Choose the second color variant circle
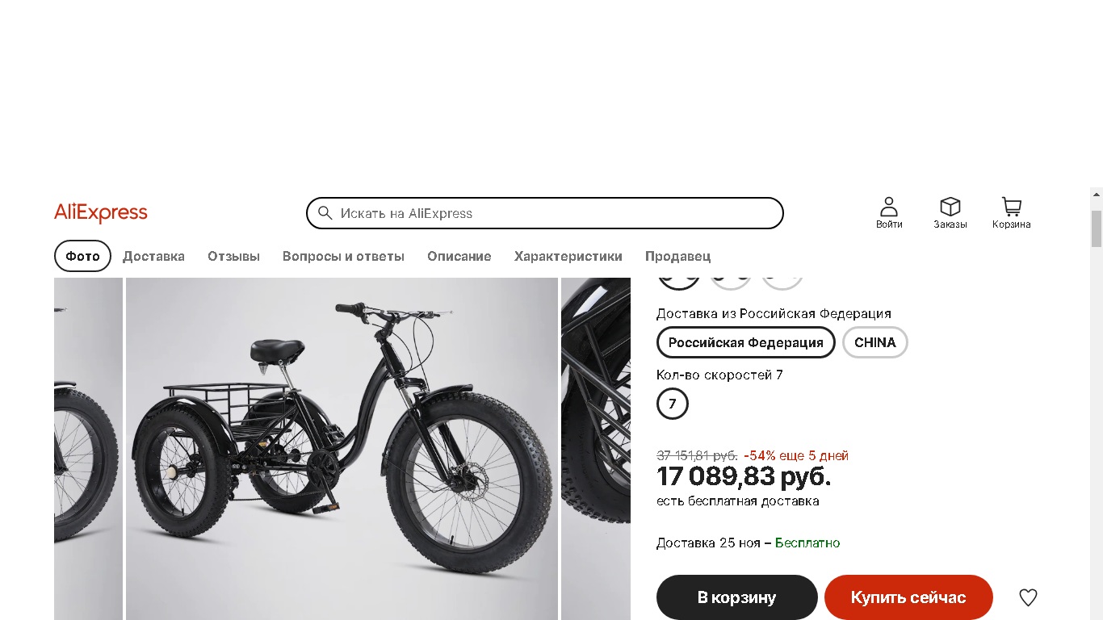The width and height of the screenshot is (1103, 620). pyautogui.click(x=731, y=279)
